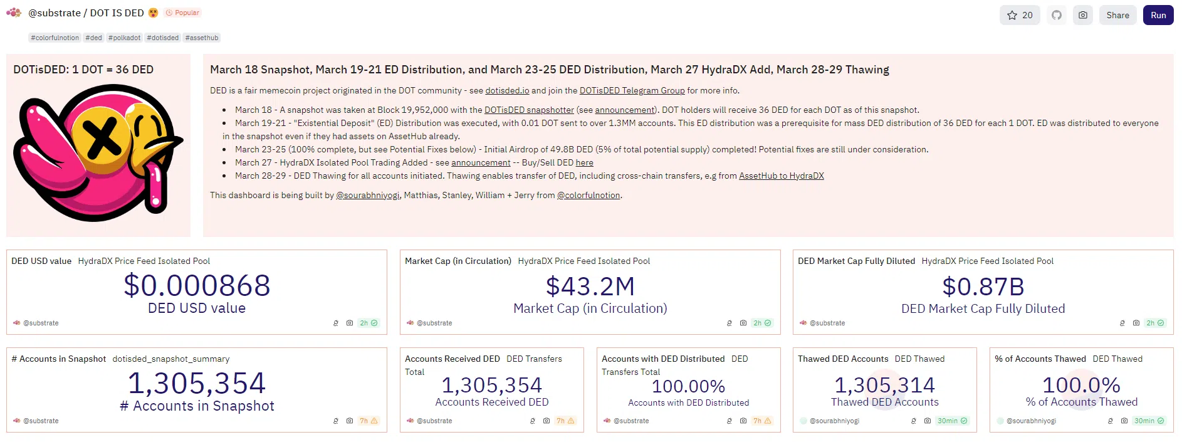The image size is (1182, 442).
Task: Open Thawed DED Accounts query title
Action: point(843,359)
